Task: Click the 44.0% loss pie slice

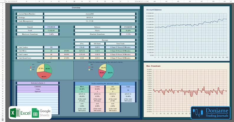Action: pyautogui.click(x=44, y=76)
